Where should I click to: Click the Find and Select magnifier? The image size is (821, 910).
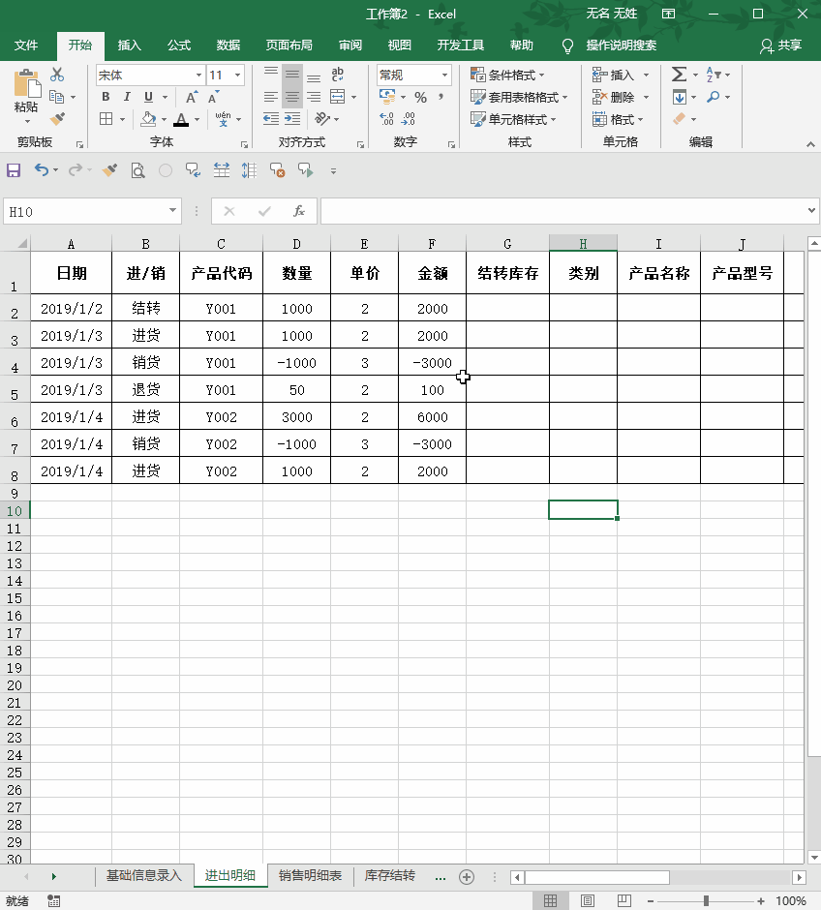click(x=714, y=97)
